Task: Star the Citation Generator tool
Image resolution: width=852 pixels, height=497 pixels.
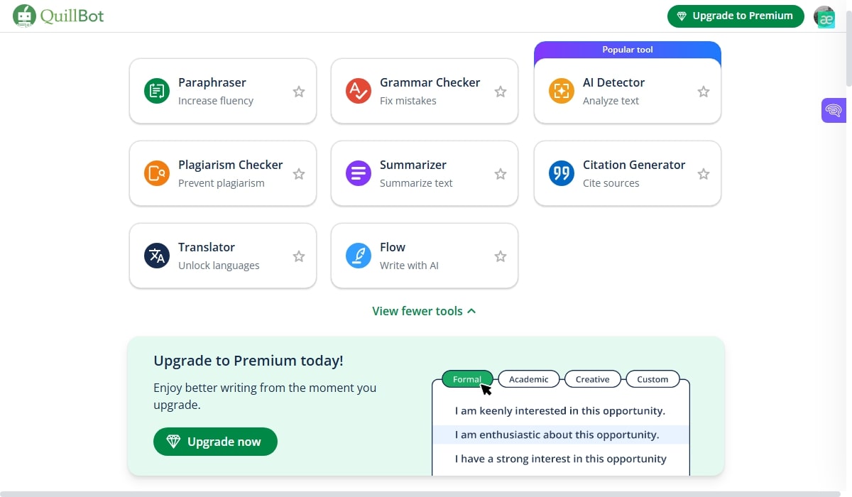Action: click(704, 174)
